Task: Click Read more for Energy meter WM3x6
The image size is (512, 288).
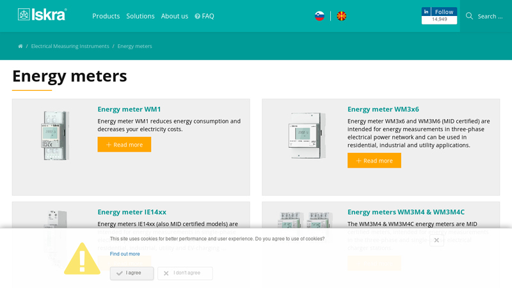Action: [x=374, y=161]
